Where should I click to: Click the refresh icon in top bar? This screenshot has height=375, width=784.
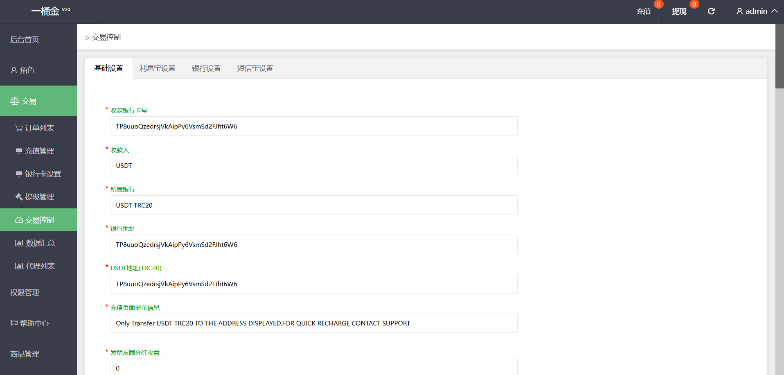click(x=711, y=11)
